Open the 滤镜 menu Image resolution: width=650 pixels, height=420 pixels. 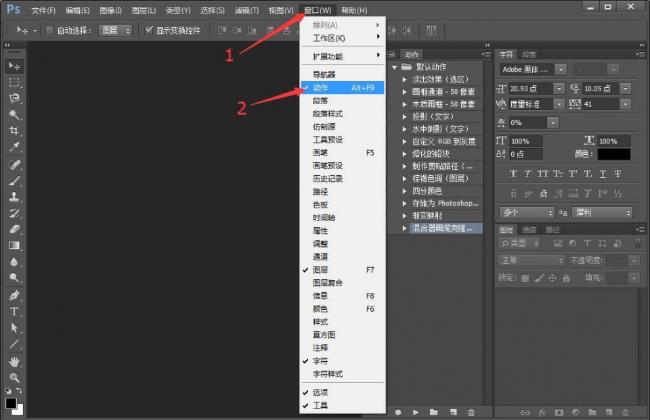tap(243, 10)
